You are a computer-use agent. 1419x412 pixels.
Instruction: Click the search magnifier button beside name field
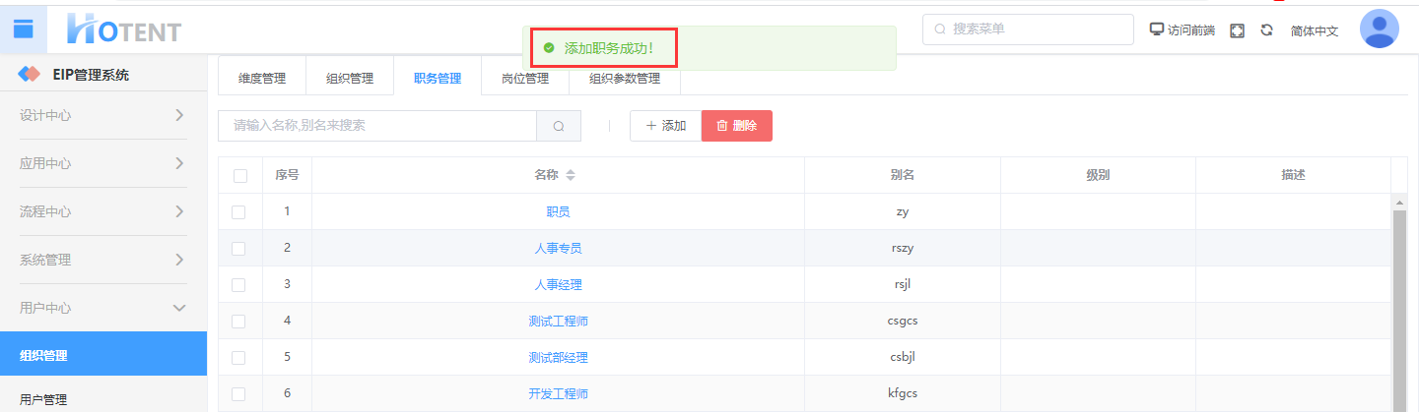coord(559,126)
